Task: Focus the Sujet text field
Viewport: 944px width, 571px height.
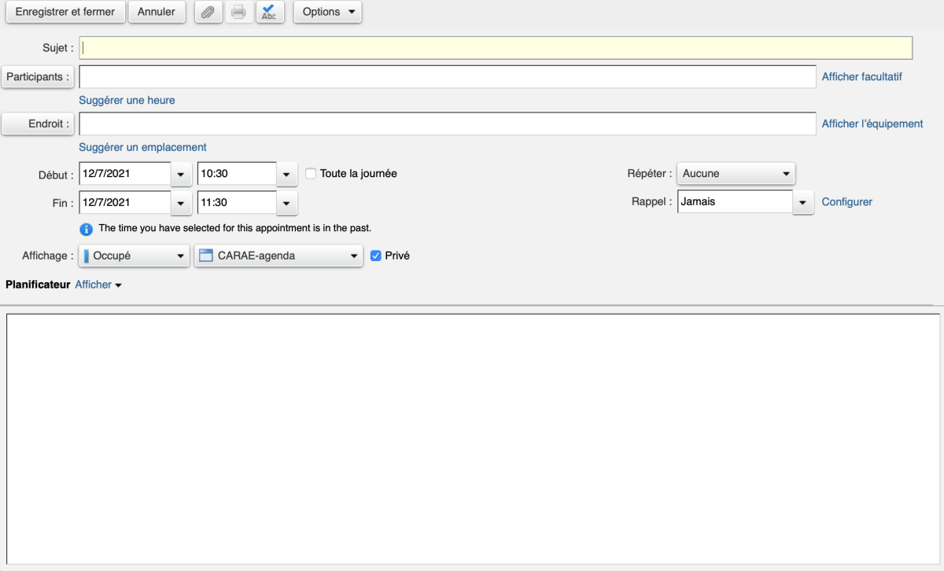Action: click(496, 48)
